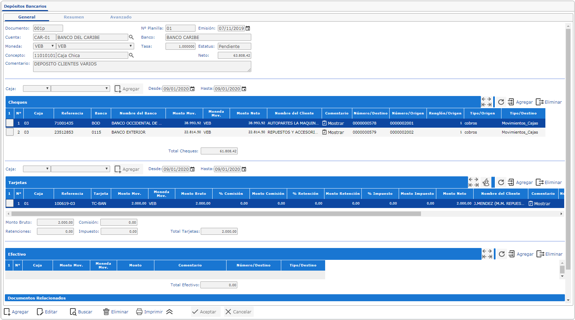Click the Cancelar button
This screenshot has width=575, height=320.
coord(238,312)
